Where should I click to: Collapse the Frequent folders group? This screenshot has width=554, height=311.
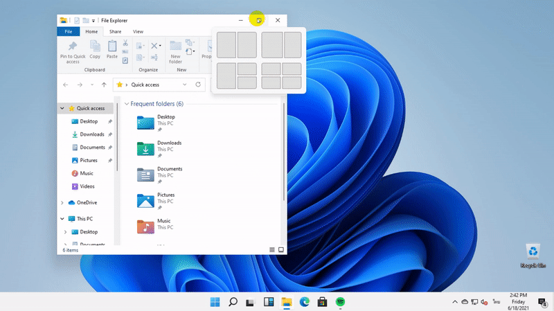pyautogui.click(x=126, y=104)
